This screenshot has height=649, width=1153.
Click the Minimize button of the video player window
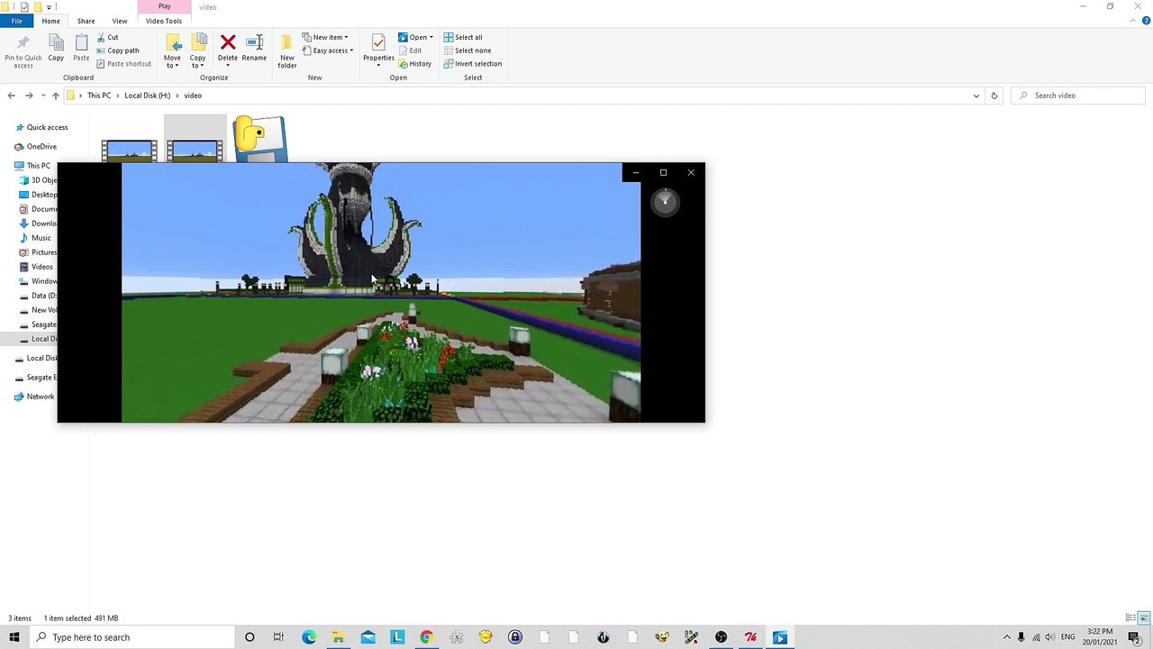[x=636, y=172]
